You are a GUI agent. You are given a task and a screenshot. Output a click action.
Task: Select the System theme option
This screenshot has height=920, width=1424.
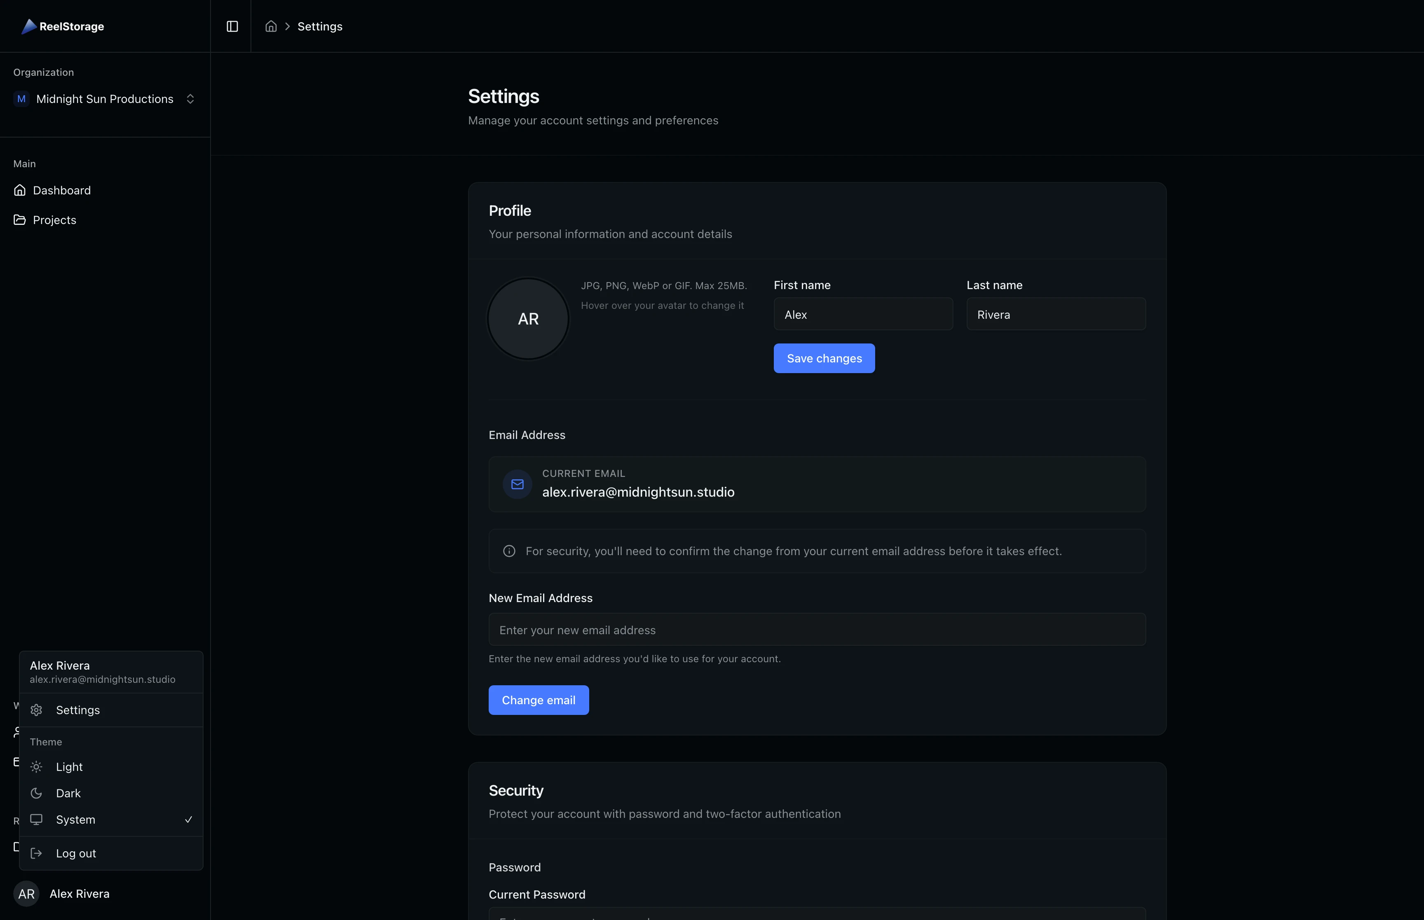[x=75, y=819]
